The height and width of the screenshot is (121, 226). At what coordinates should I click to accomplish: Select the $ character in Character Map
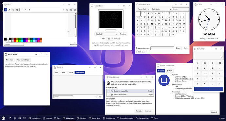152,13
